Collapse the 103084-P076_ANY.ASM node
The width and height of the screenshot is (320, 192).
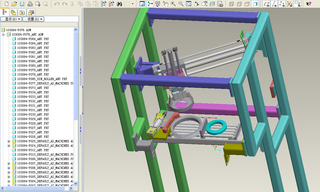coord(3,34)
